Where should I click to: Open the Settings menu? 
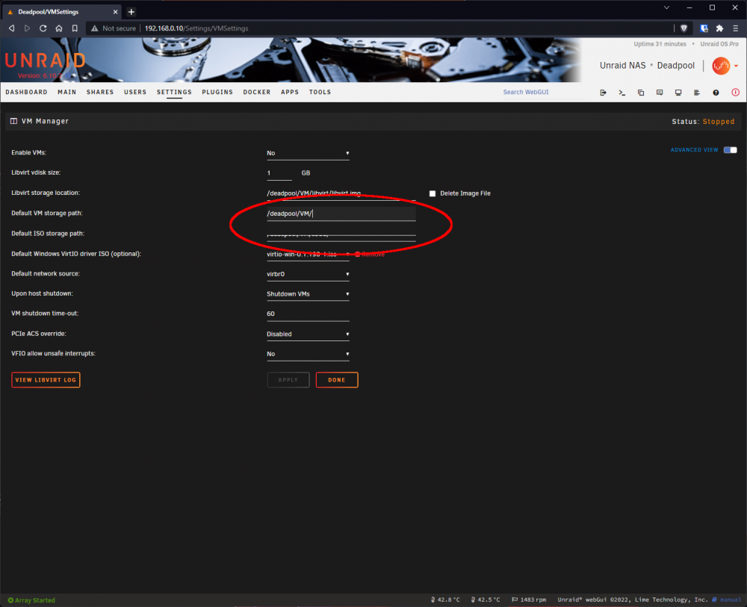click(x=174, y=93)
